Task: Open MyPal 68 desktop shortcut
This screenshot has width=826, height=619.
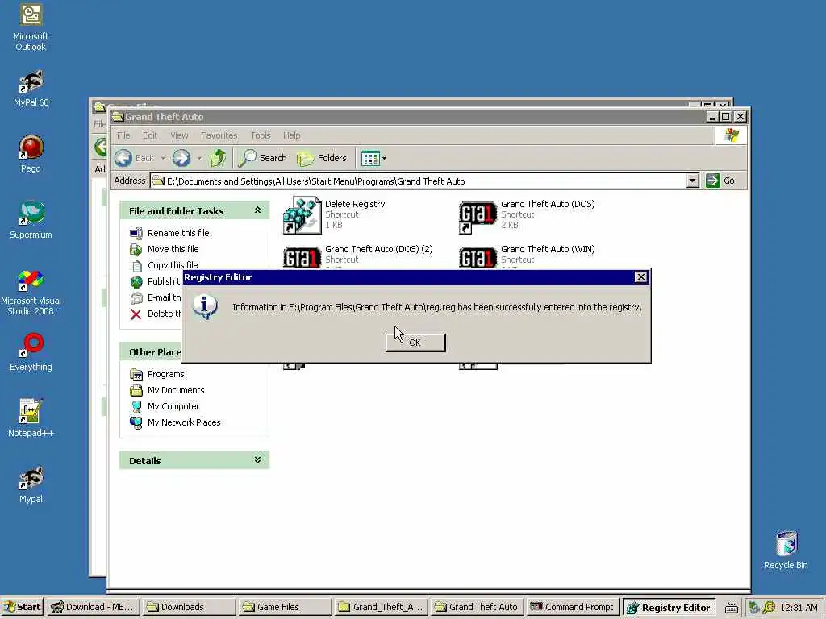Action: [31, 89]
